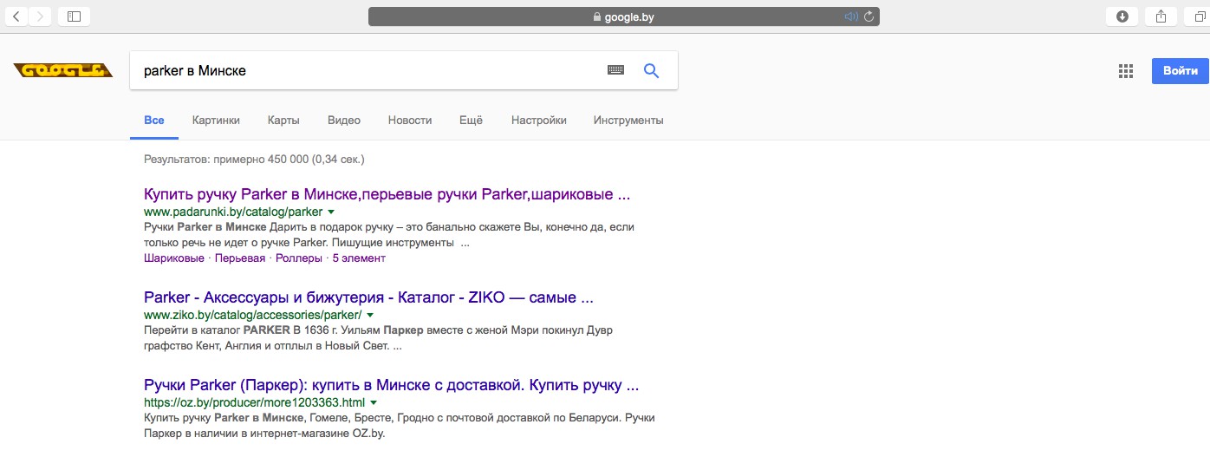Open the Шариковые sitelink

(x=174, y=258)
